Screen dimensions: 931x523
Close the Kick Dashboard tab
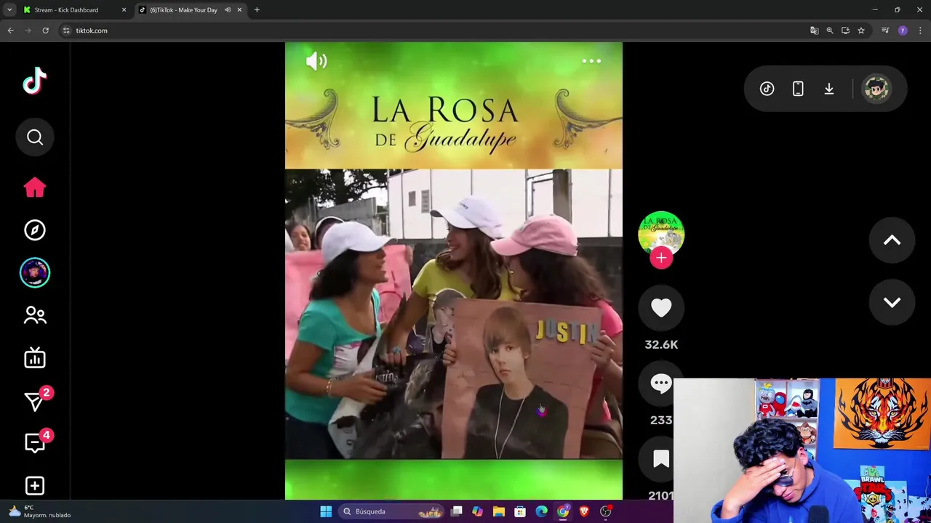(124, 9)
